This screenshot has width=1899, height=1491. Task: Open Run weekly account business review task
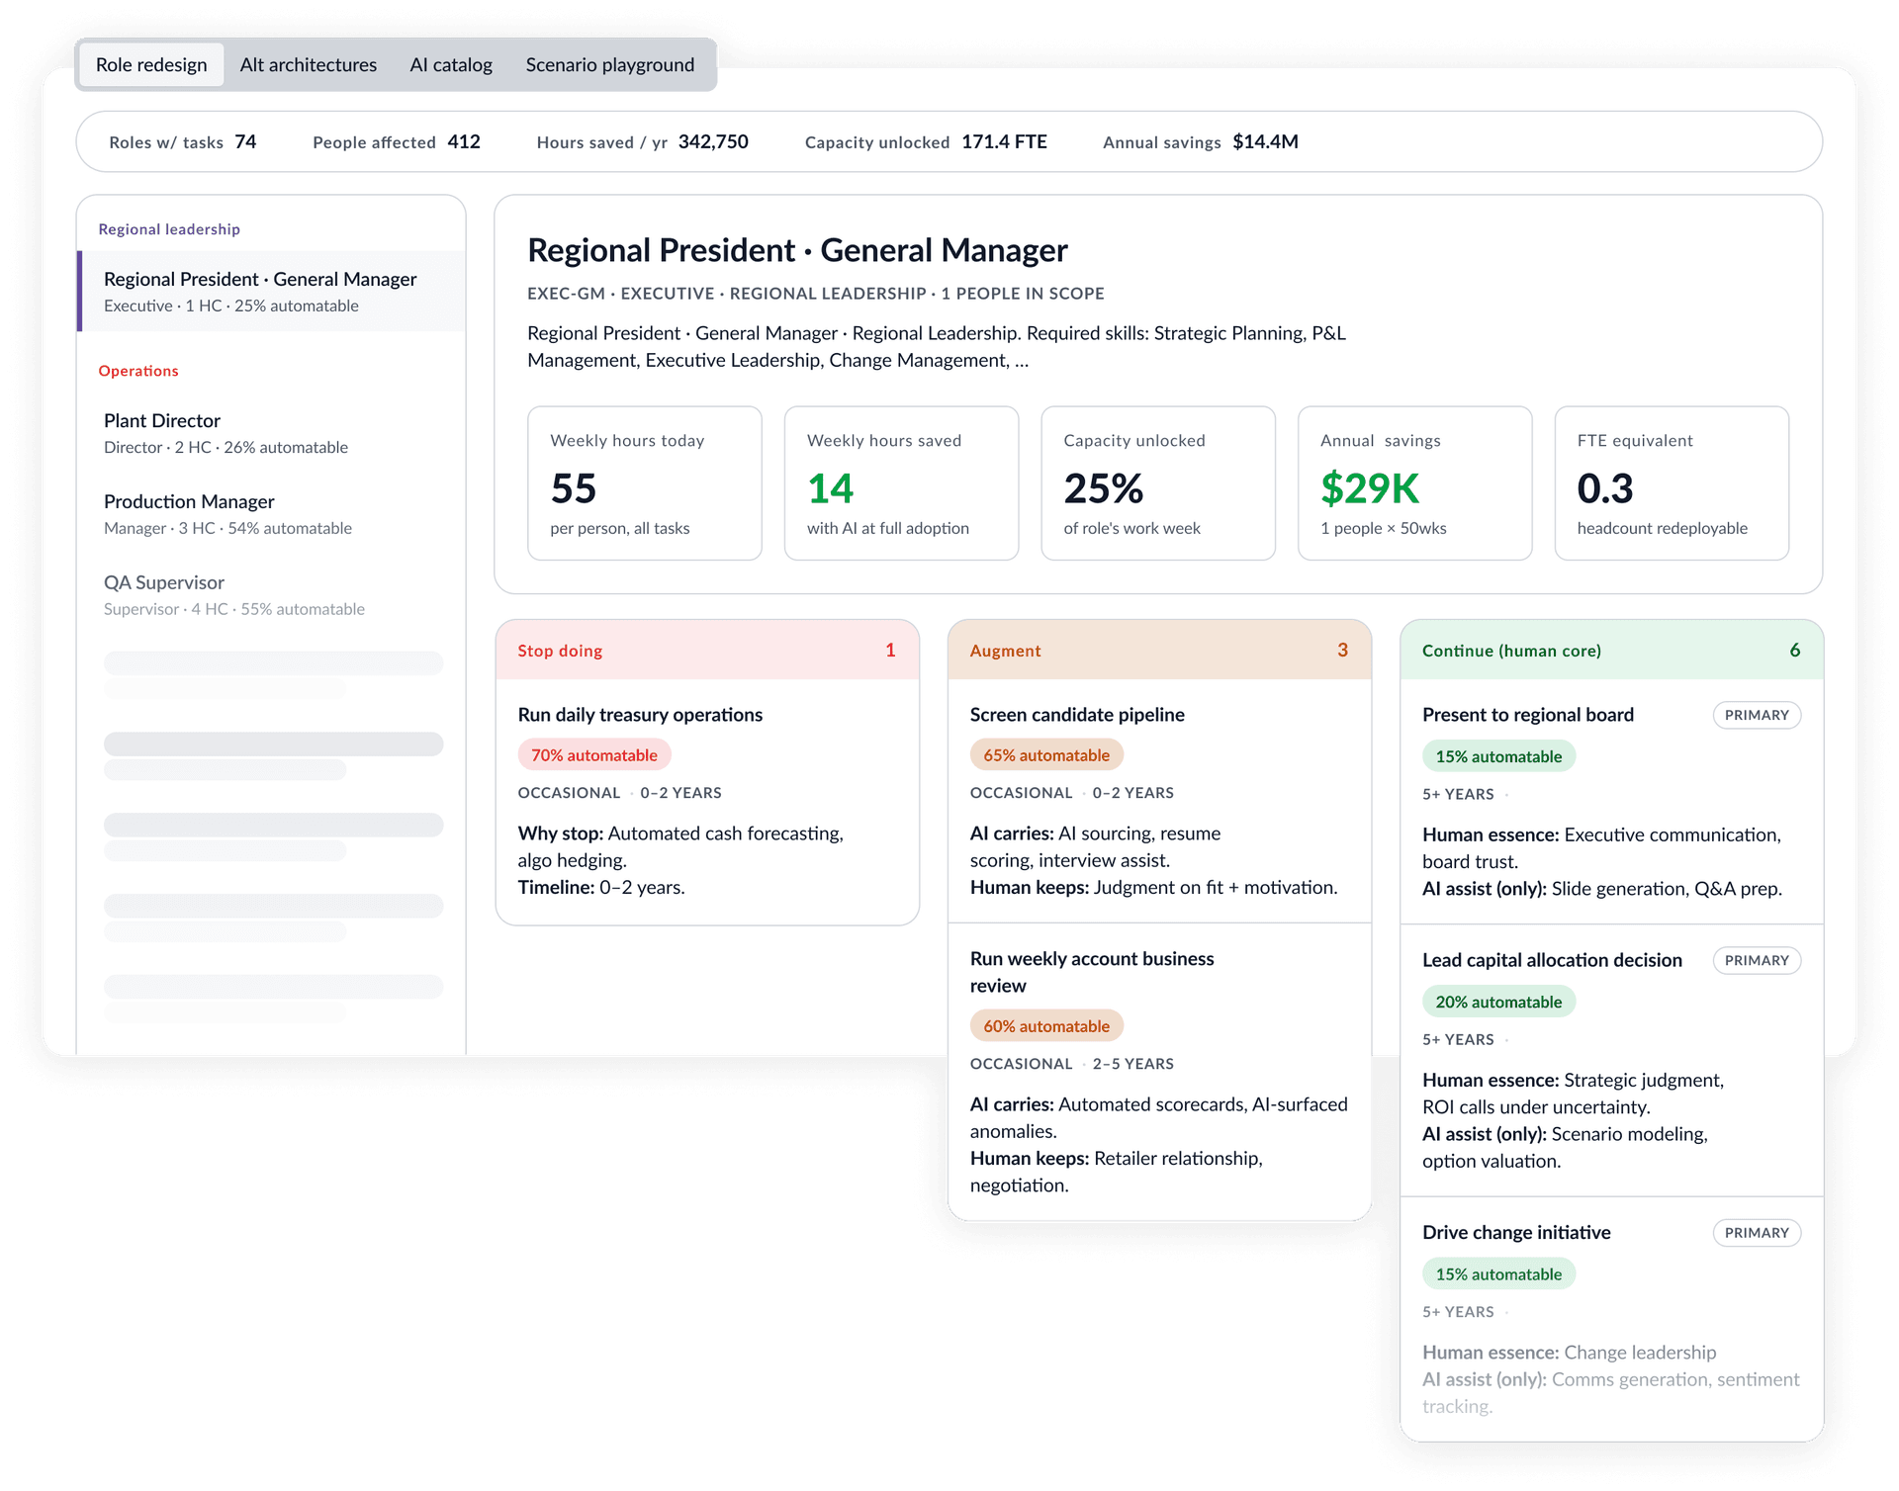[1092, 972]
